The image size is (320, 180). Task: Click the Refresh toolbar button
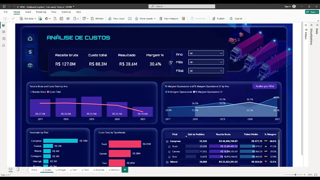click(97, 19)
